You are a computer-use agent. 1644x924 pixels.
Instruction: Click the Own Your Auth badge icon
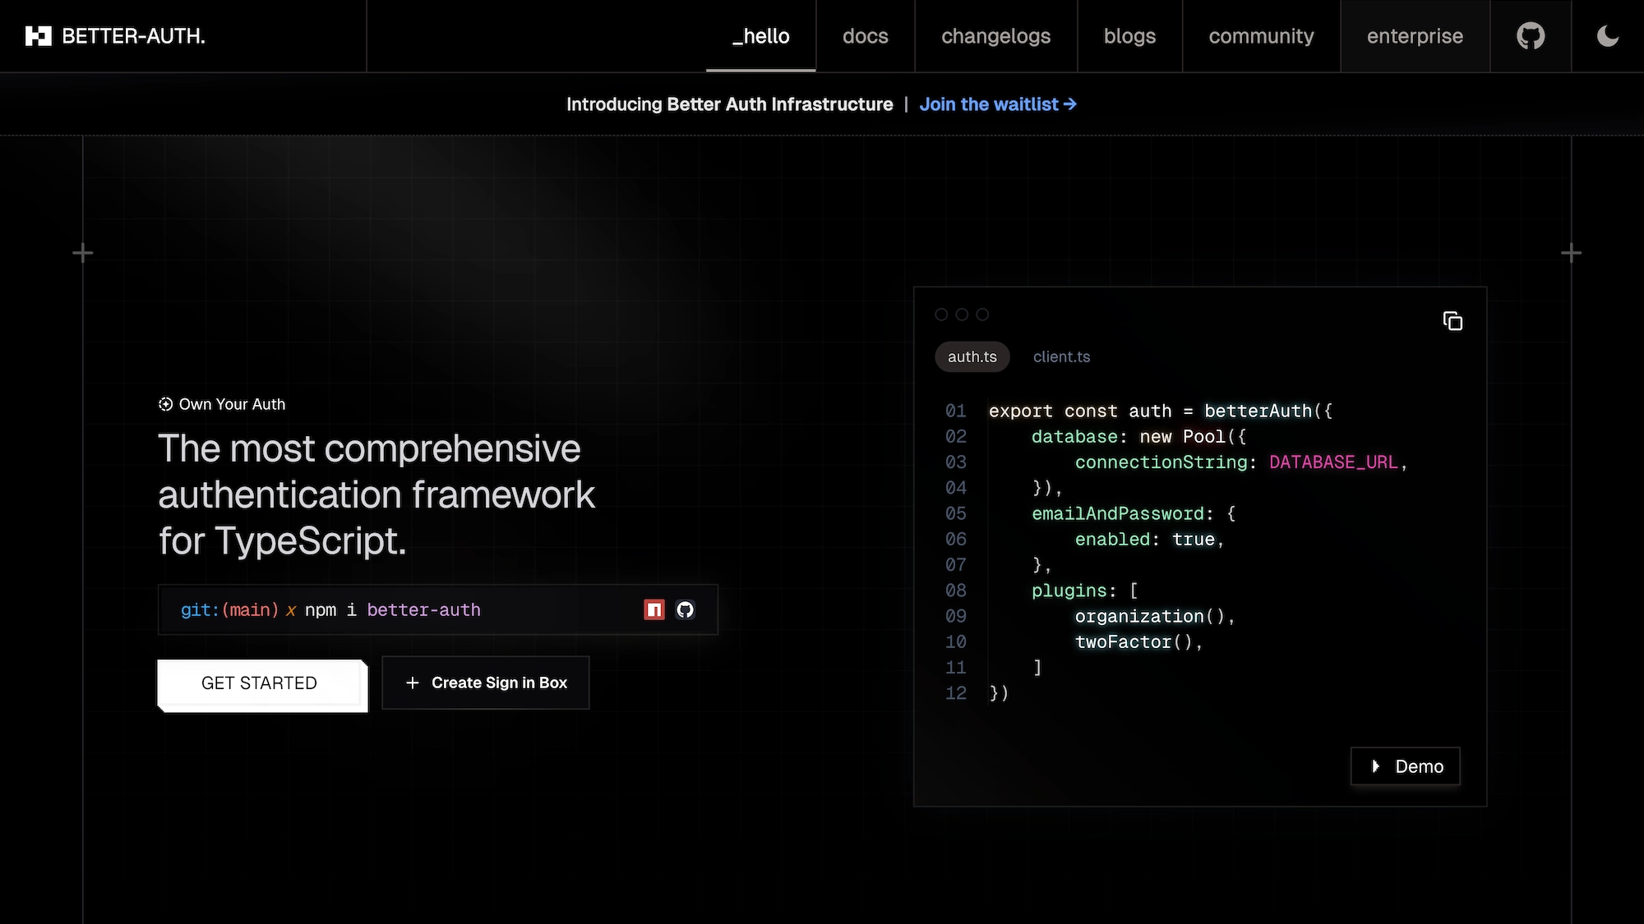[x=165, y=404]
